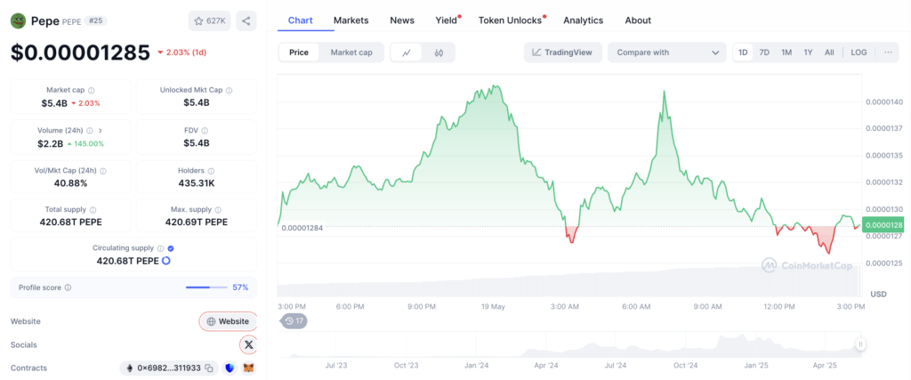Open the share icon button
The width and height of the screenshot is (911, 380).
click(246, 21)
